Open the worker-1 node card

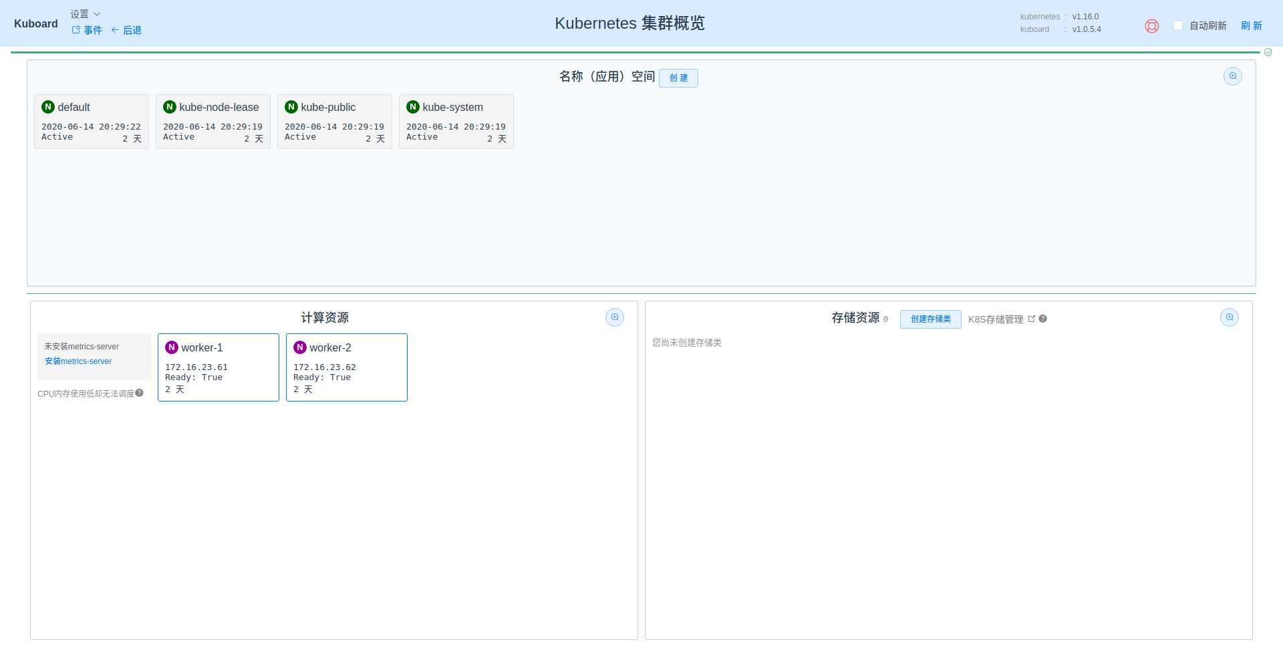pyautogui.click(x=219, y=367)
